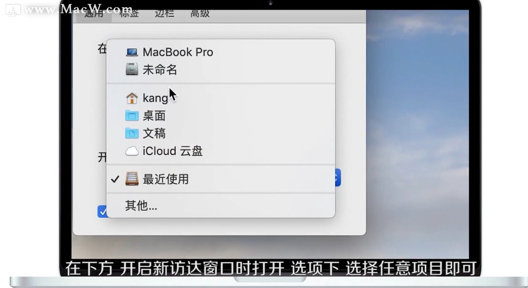The image size is (528, 288).
Task: Select 桌面 as new window location
Action: [x=221, y=116]
